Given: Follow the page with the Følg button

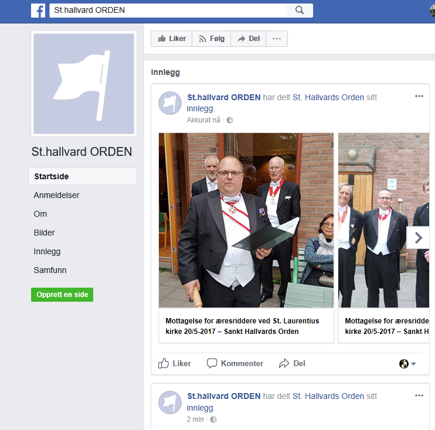Looking at the screenshot, I should pos(212,39).
